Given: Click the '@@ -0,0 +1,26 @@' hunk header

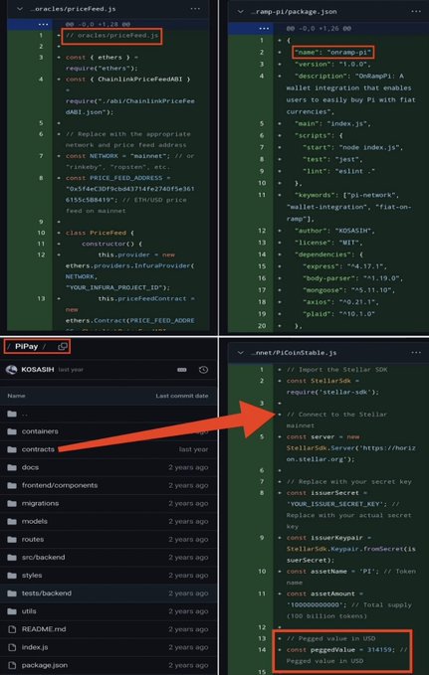Looking at the screenshot, I should pos(319,29).
